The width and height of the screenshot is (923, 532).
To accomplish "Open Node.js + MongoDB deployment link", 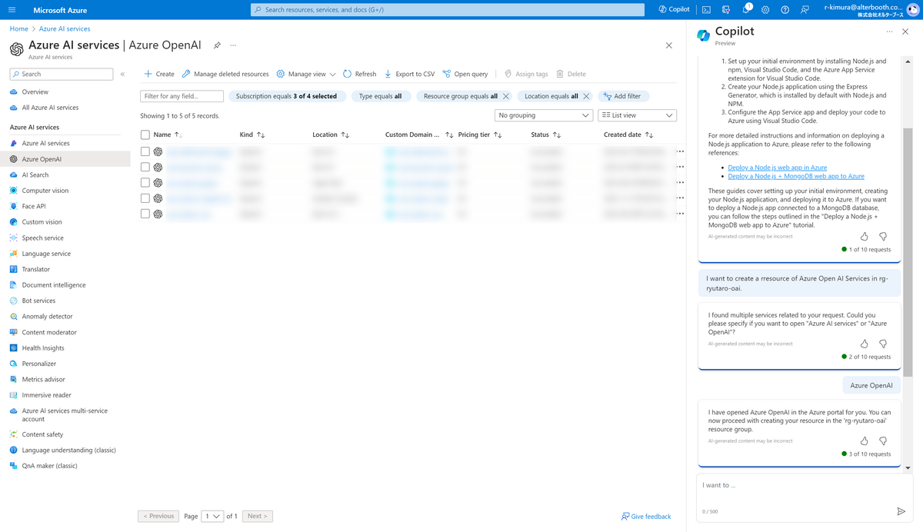I will [x=796, y=176].
